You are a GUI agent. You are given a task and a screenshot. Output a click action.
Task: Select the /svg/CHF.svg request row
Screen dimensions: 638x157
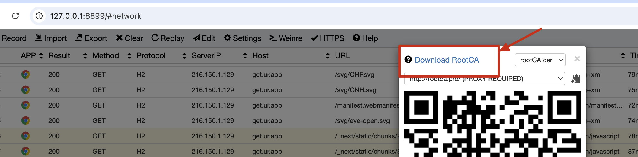click(x=199, y=75)
